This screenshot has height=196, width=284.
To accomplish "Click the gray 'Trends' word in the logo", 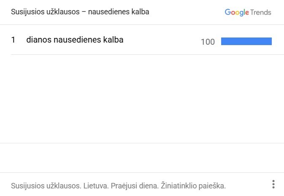I will coord(261,13).
